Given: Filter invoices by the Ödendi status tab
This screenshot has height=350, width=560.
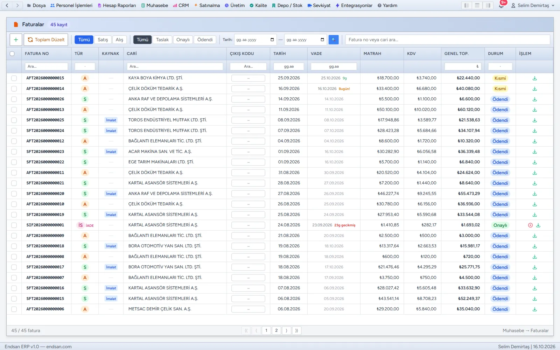Looking at the screenshot, I should click(205, 40).
